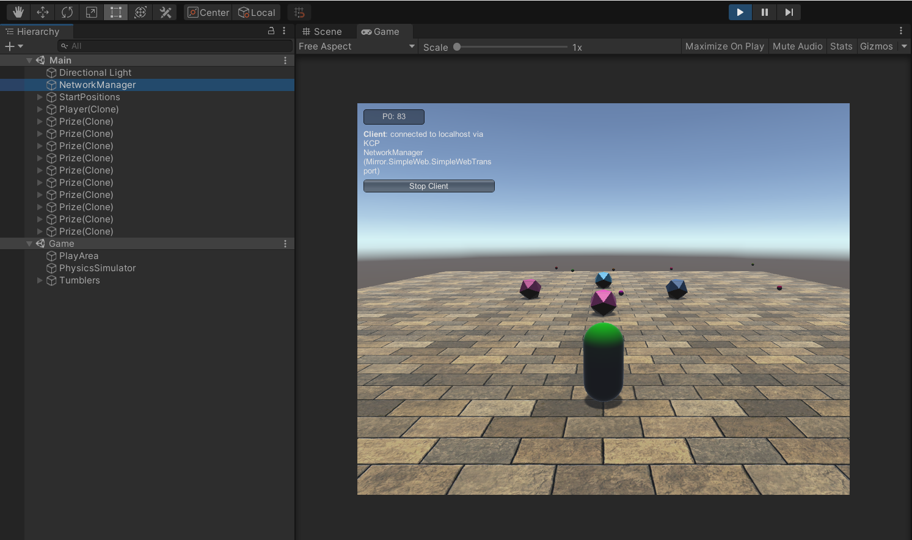
Task: Click the Hierarchy tab
Action: coord(38,31)
